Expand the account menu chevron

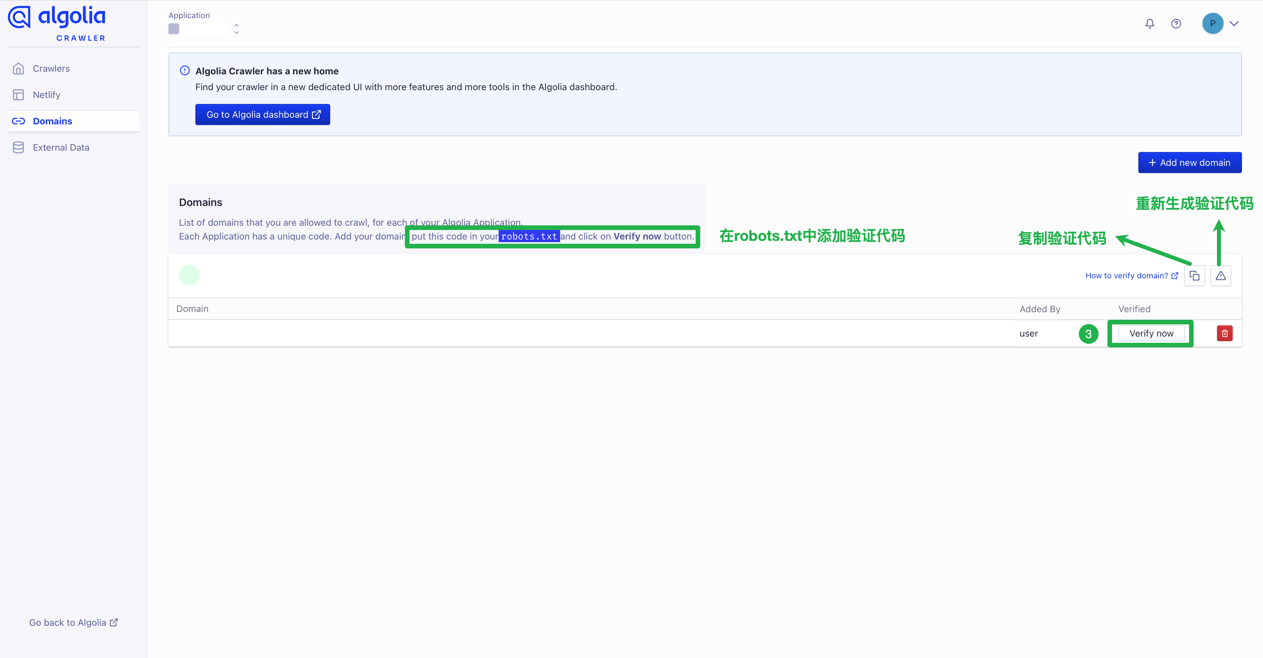point(1234,24)
